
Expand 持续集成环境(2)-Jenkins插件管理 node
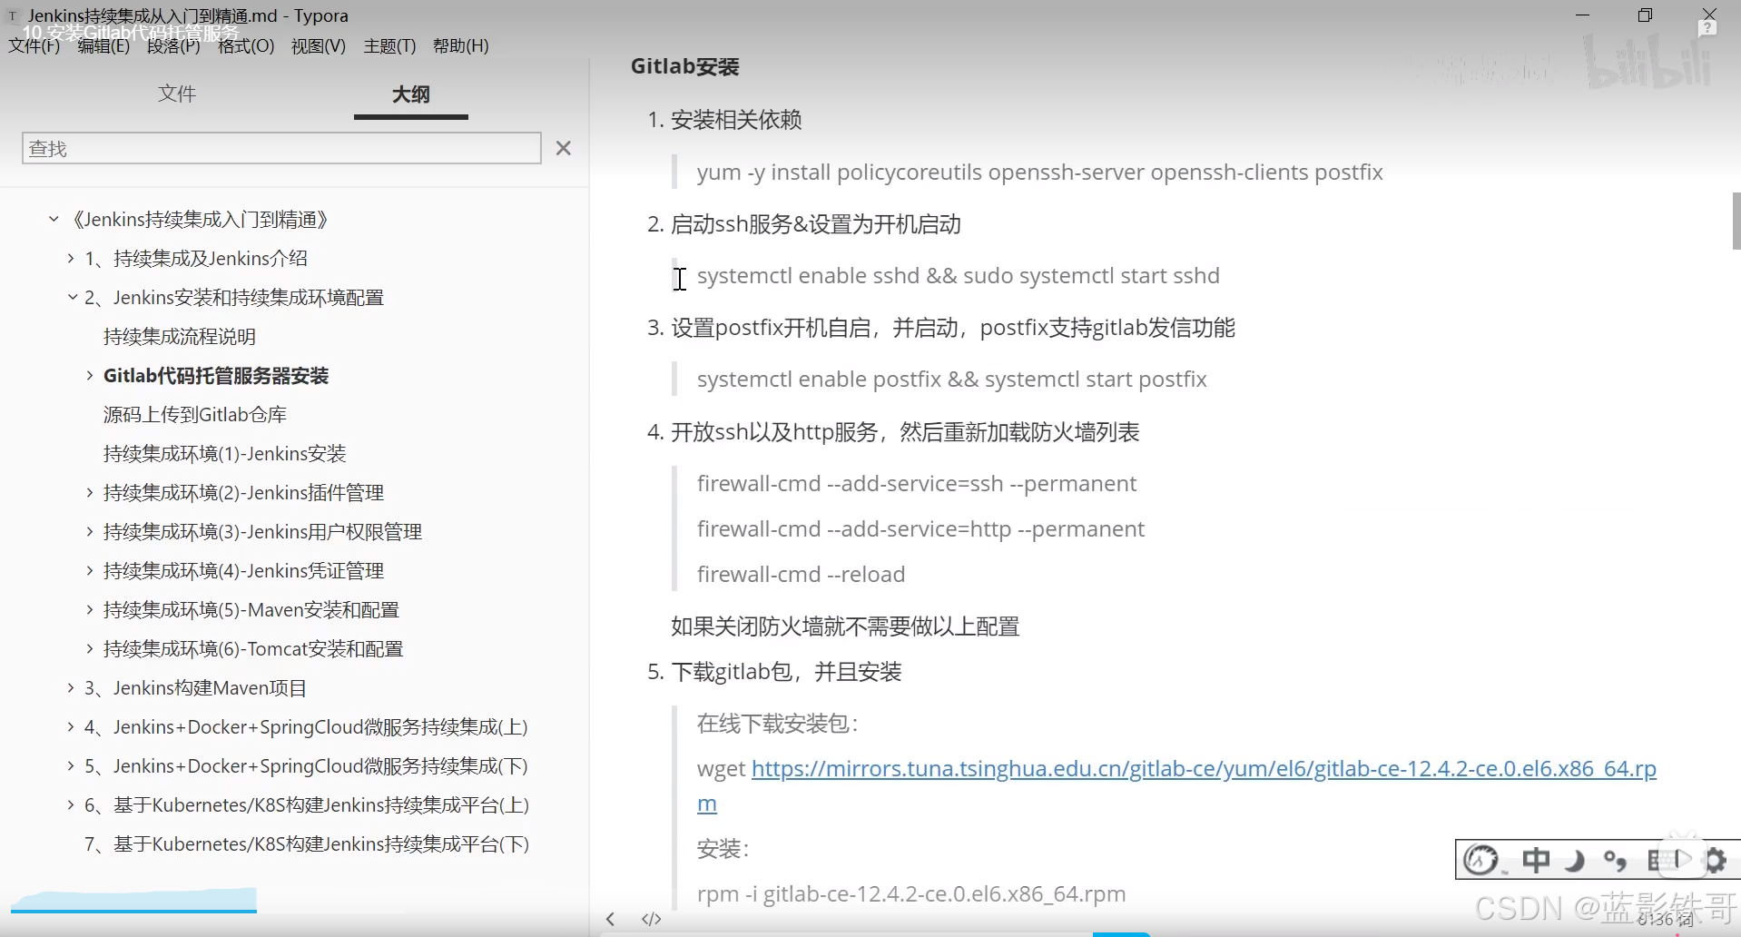pyautogui.click(x=89, y=492)
